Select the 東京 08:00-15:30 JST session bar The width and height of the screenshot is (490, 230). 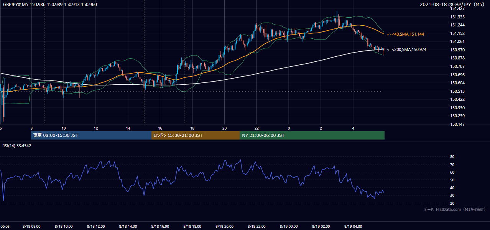click(91, 135)
